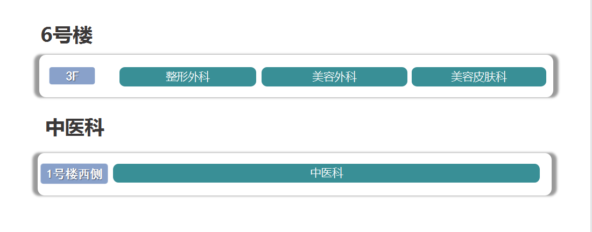Click the white card border around the 中医科 row
This screenshot has width=592, height=232.
294,190
